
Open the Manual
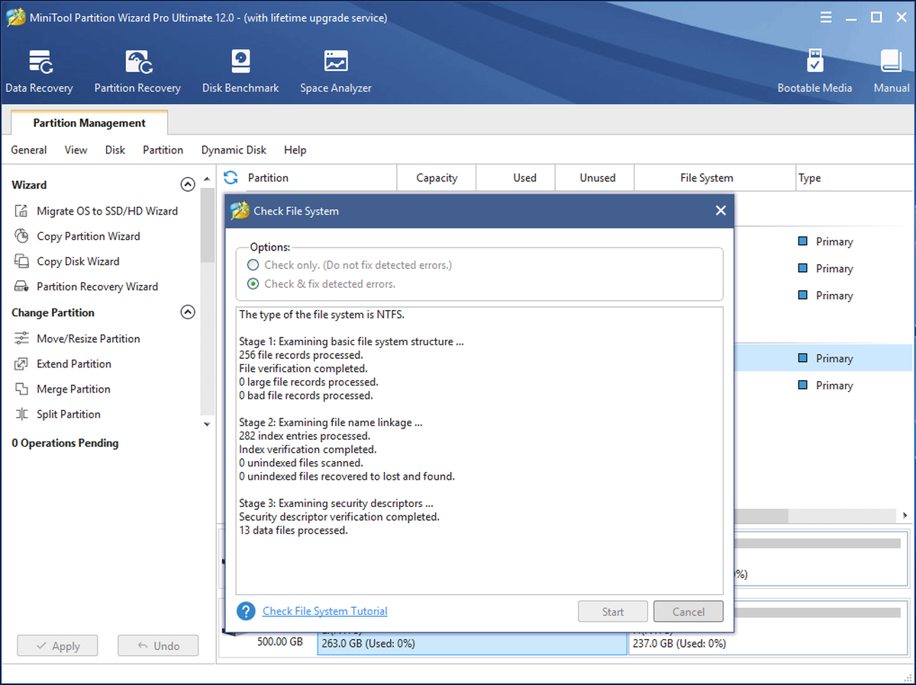(892, 72)
